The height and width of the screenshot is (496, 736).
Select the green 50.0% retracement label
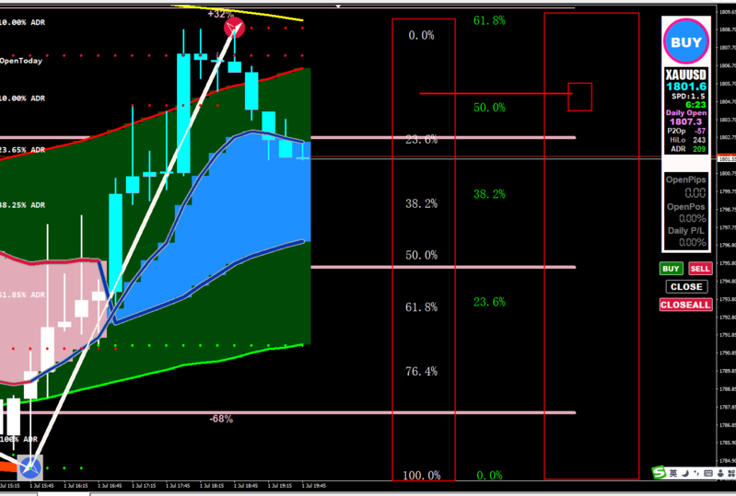489,108
